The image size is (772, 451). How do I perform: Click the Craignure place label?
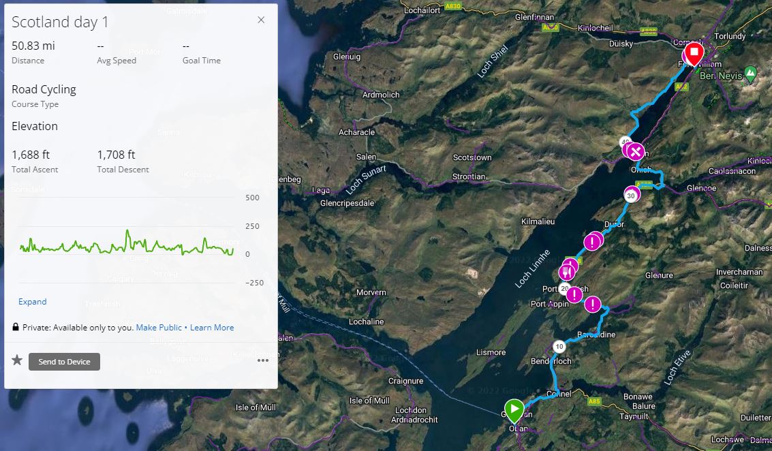(405, 381)
